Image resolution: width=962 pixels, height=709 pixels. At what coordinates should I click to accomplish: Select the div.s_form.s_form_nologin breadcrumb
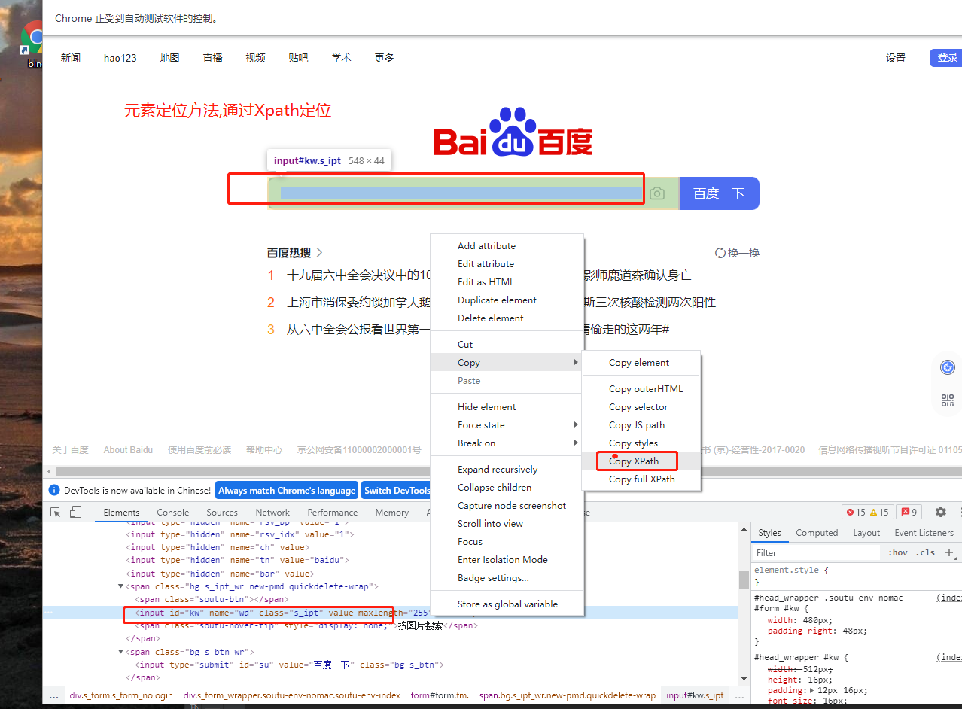[x=121, y=695]
